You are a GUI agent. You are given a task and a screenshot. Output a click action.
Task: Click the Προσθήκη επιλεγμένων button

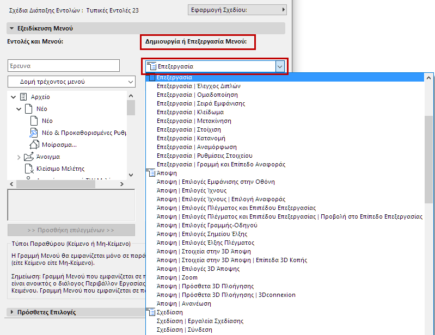[71, 230]
